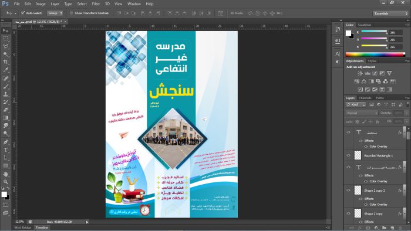Hide the Shape 2 copy layer
Screen dimensions: 411x231
point(348,213)
